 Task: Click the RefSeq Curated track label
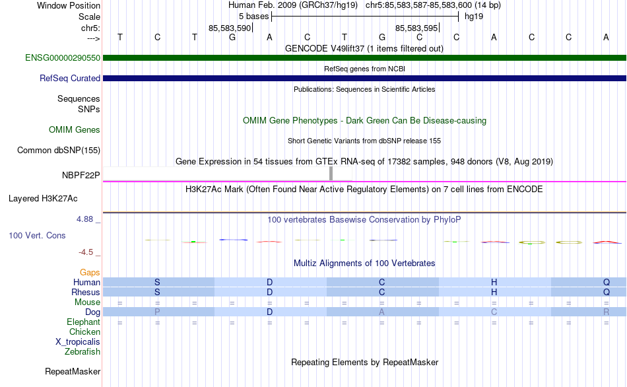pyautogui.click(x=69, y=78)
